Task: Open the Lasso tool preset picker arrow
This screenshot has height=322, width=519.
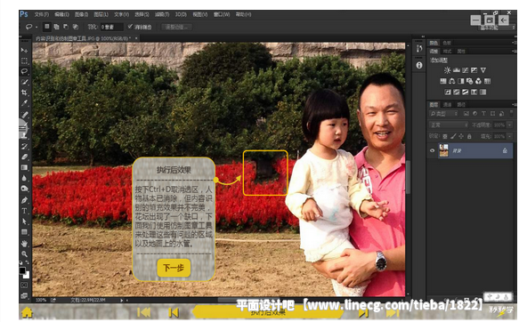Action: [36, 27]
